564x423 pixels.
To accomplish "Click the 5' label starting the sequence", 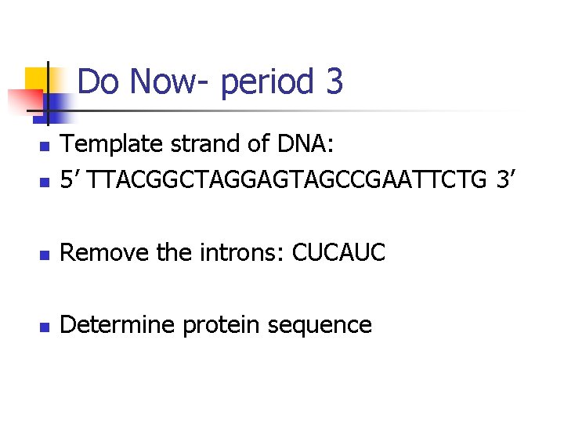I will (71, 182).
